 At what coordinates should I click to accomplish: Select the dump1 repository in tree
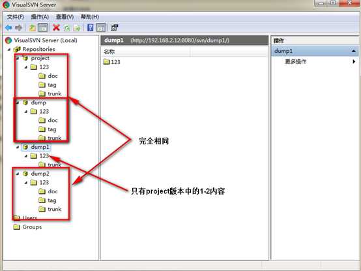[40, 147]
